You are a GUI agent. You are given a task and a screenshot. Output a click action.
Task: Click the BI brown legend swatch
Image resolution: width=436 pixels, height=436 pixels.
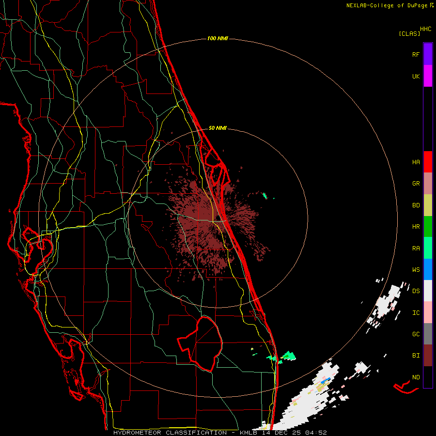(428, 356)
